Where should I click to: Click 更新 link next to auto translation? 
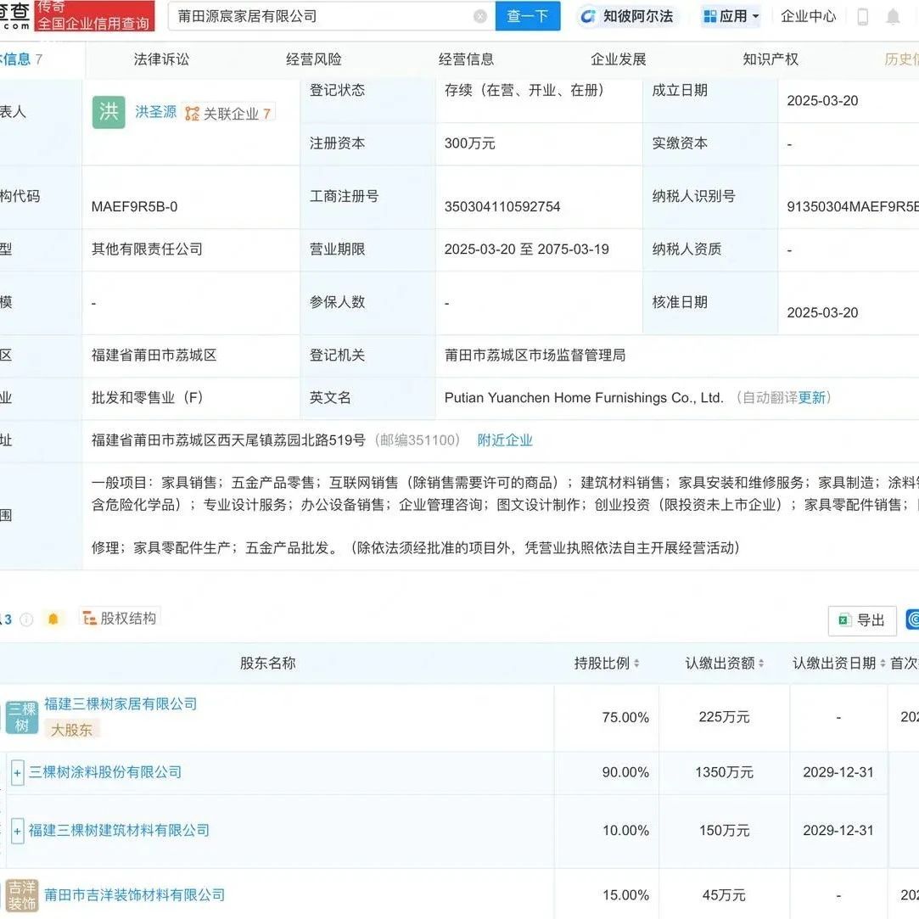(x=812, y=397)
